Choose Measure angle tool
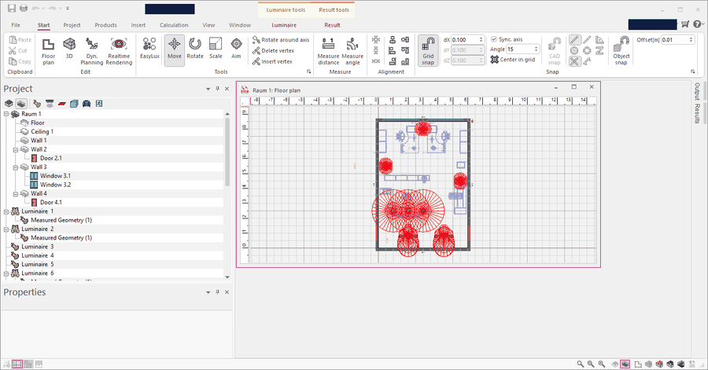The height and width of the screenshot is (370, 708). pyautogui.click(x=352, y=51)
